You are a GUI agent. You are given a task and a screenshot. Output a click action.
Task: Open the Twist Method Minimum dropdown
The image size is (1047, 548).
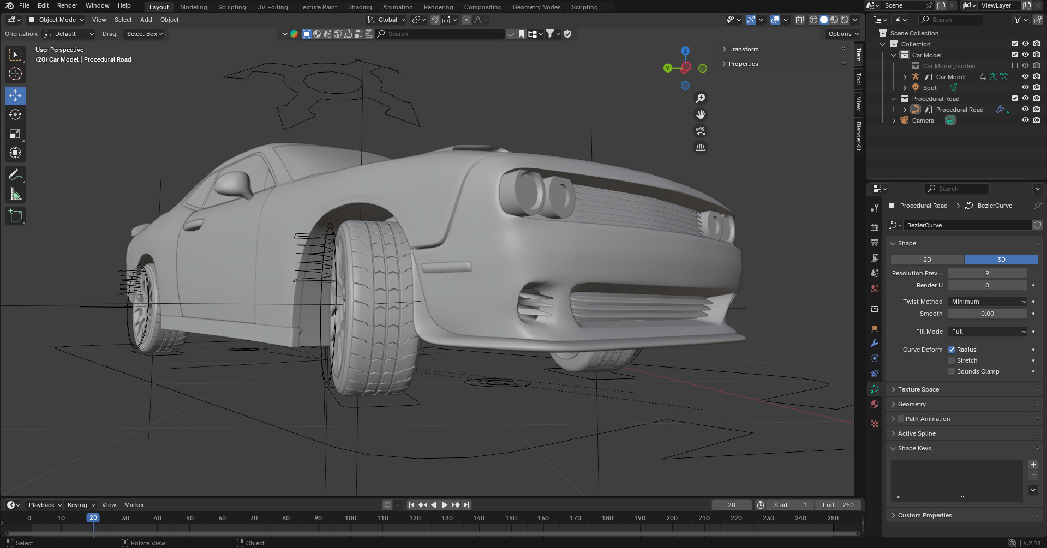point(988,302)
